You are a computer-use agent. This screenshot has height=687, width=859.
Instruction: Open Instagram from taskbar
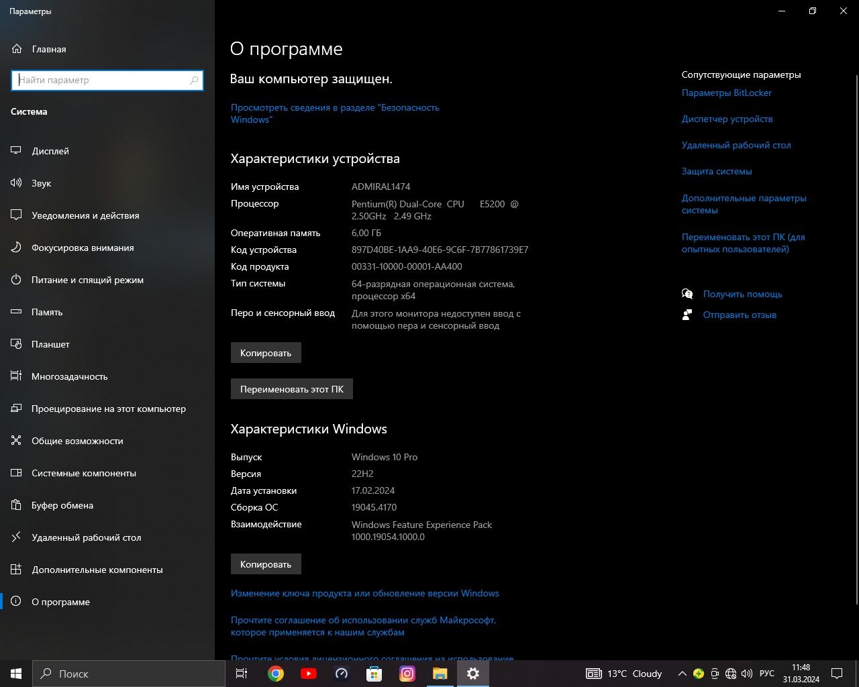pos(407,674)
